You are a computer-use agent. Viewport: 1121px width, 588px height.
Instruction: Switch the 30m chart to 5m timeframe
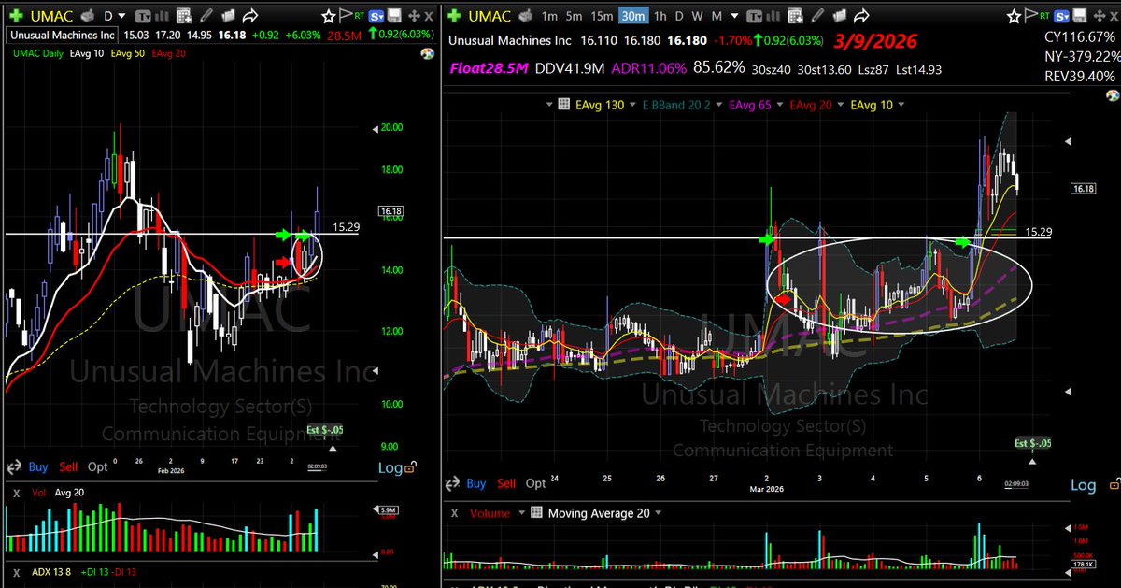click(x=574, y=16)
